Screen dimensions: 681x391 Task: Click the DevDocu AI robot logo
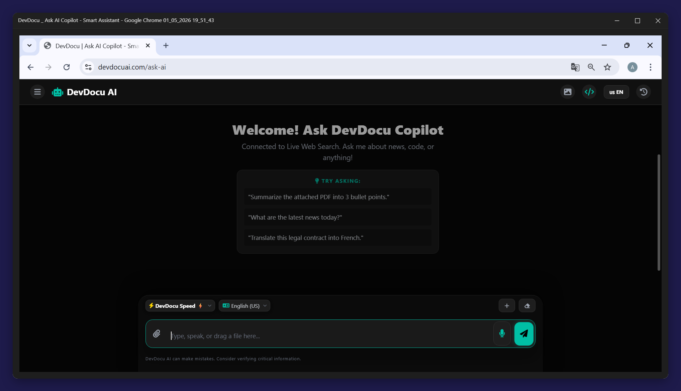58,92
